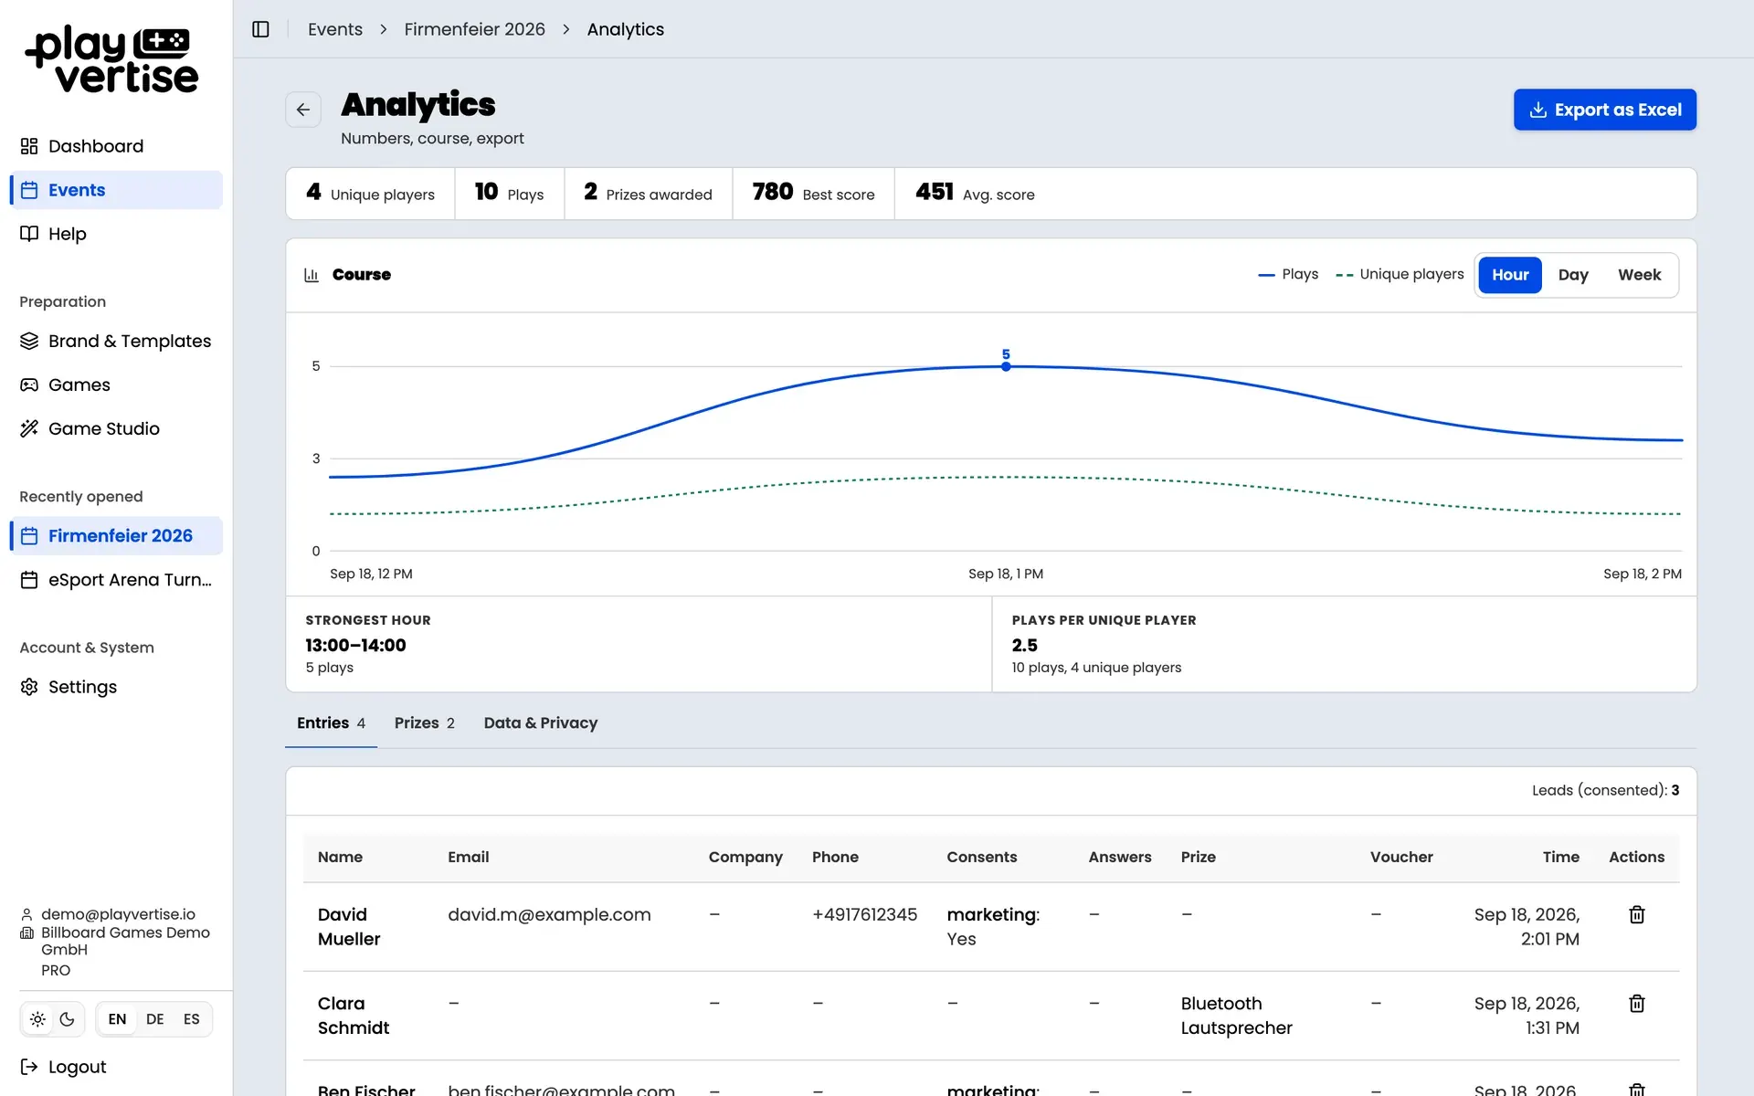Delete Clara Schmidt's entry via trash icon
1754x1096 pixels.
coord(1636,1003)
